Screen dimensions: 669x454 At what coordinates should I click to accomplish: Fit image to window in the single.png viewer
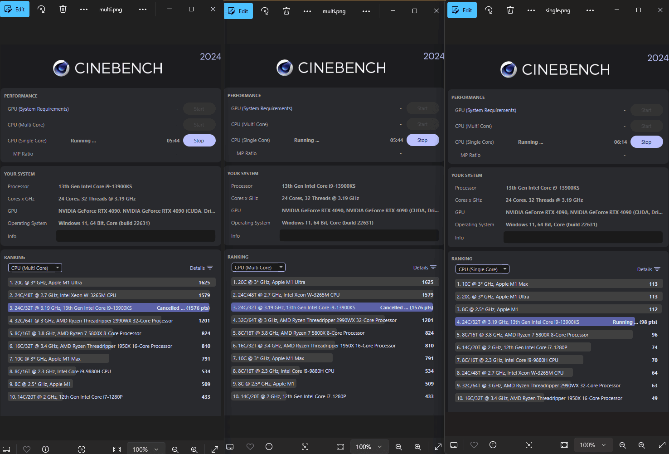click(x=564, y=445)
